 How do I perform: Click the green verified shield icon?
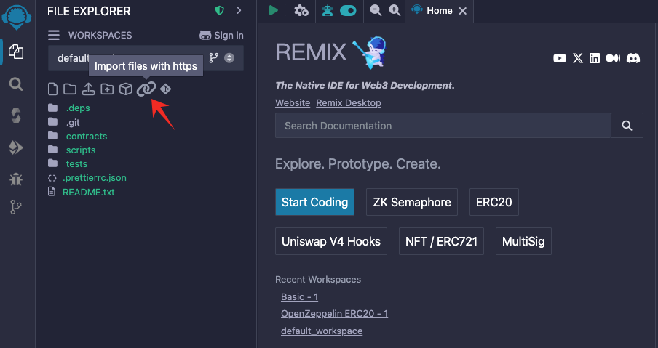point(220,11)
